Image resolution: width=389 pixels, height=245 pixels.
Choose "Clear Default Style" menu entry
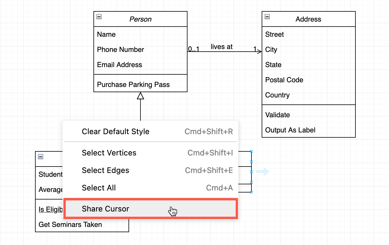(115, 132)
